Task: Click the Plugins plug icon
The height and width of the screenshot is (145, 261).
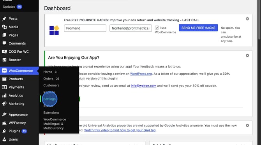Action: click(x=4, y=131)
